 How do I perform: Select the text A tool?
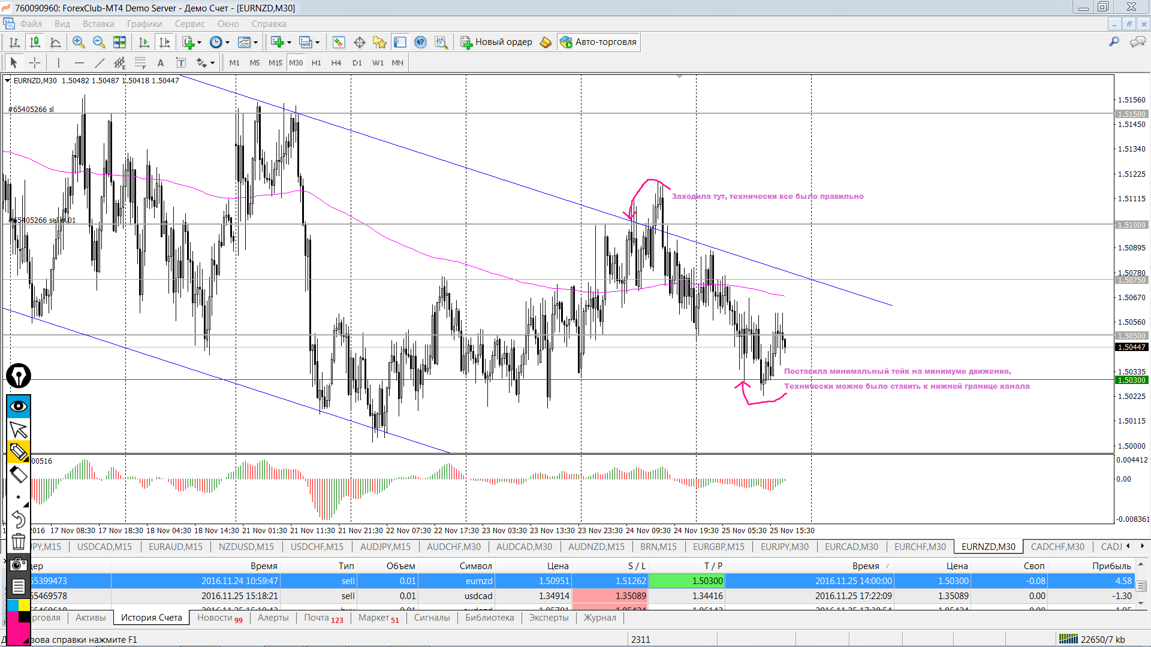160,62
